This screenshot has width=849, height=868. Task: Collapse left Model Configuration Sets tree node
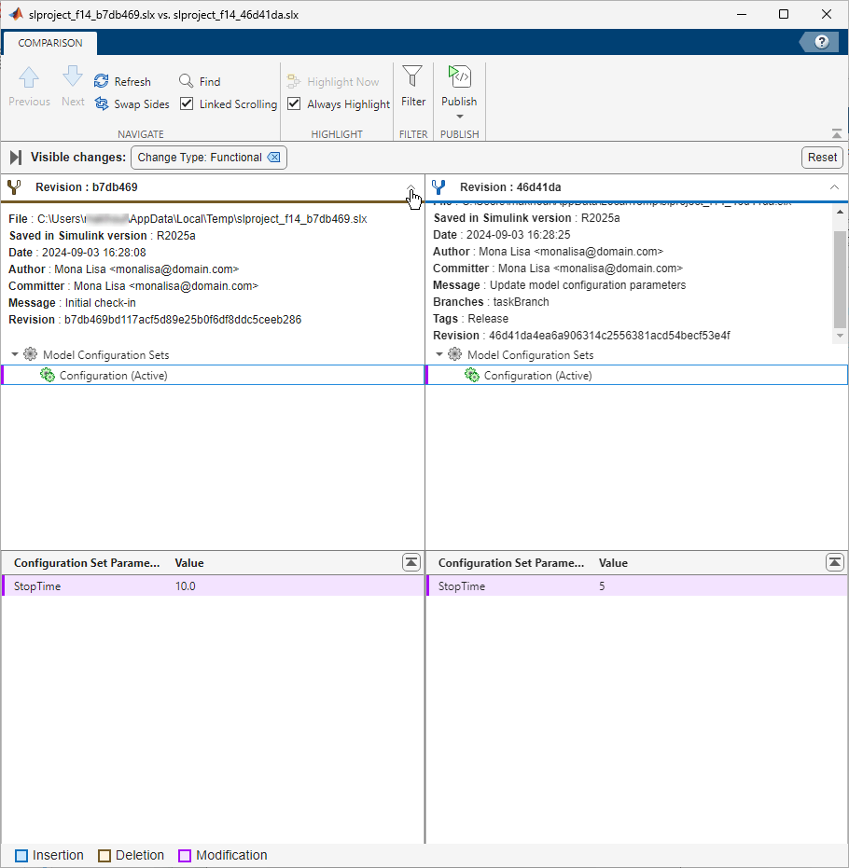pyautogui.click(x=15, y=354)
